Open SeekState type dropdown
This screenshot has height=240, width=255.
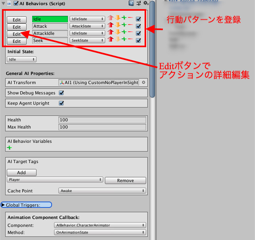pyautogui.click(x=87, y=40)
